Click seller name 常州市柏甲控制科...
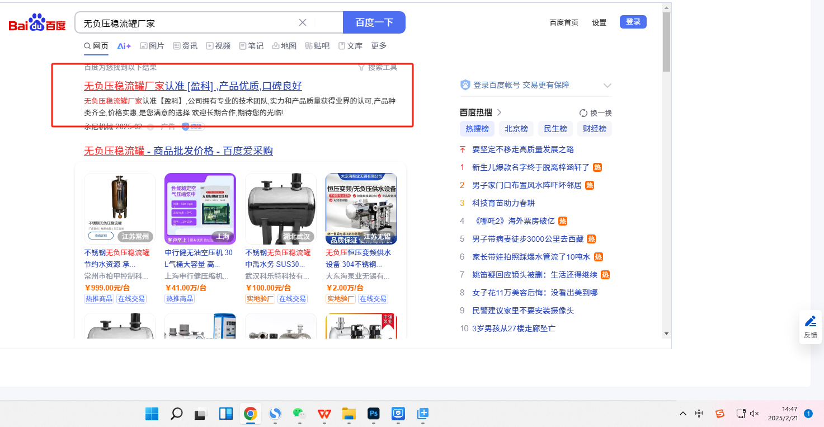824x427 pixels. (x=116, y=276)
